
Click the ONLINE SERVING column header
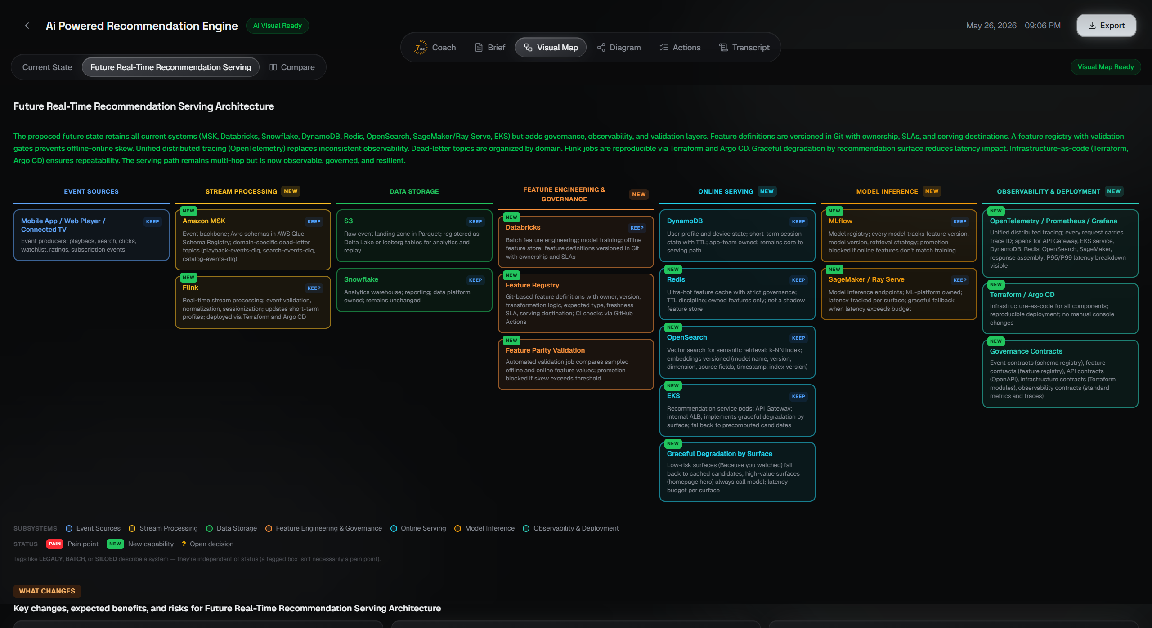(x=726, y=192)
